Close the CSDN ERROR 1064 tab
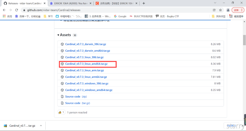The height and width of the screenshot is (131, 246). tap(136, 3)
